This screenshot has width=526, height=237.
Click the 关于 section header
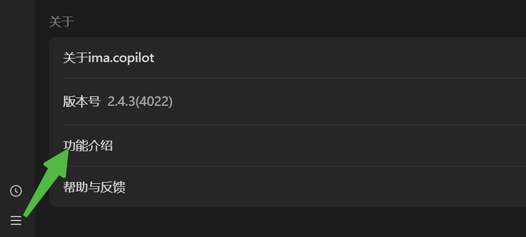[61, 22]
